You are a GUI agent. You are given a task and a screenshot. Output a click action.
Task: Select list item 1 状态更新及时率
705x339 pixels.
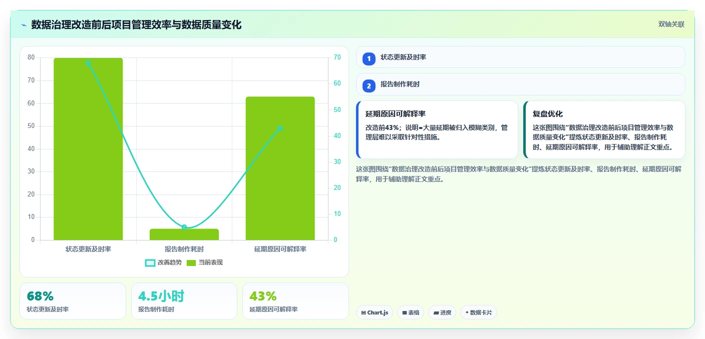(x=520, y=57)
